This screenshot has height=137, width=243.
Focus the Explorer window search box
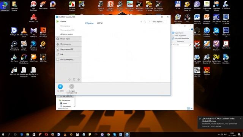[x=181, y=45]
